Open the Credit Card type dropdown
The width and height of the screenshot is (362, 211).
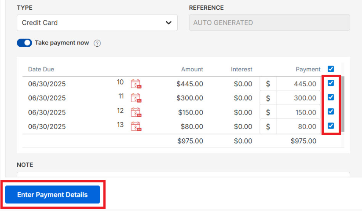(x=97, y=23)
